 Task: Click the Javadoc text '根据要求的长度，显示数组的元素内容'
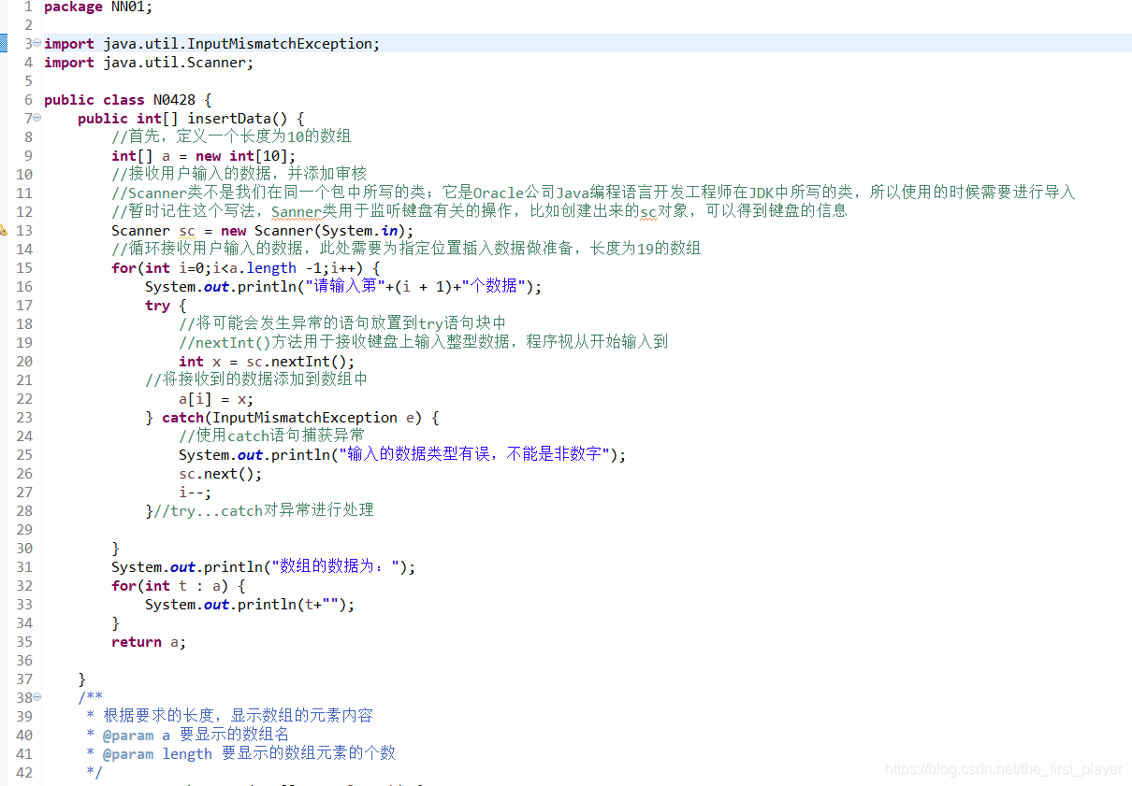(239, 716)
